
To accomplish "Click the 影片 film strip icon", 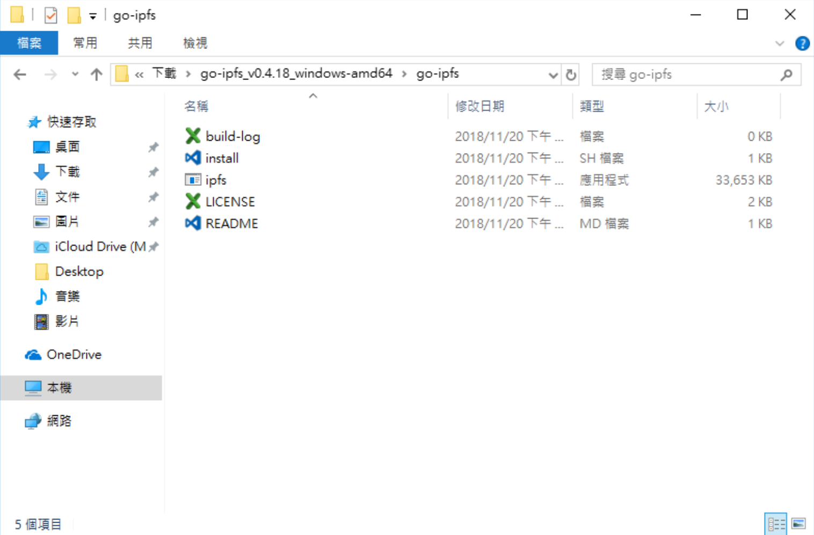I will pos(41,321).
